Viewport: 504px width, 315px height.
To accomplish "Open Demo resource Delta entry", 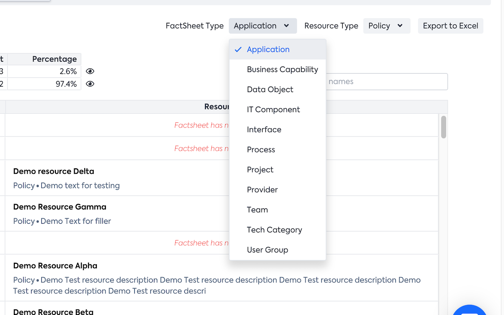I will [x=54, y=171].
